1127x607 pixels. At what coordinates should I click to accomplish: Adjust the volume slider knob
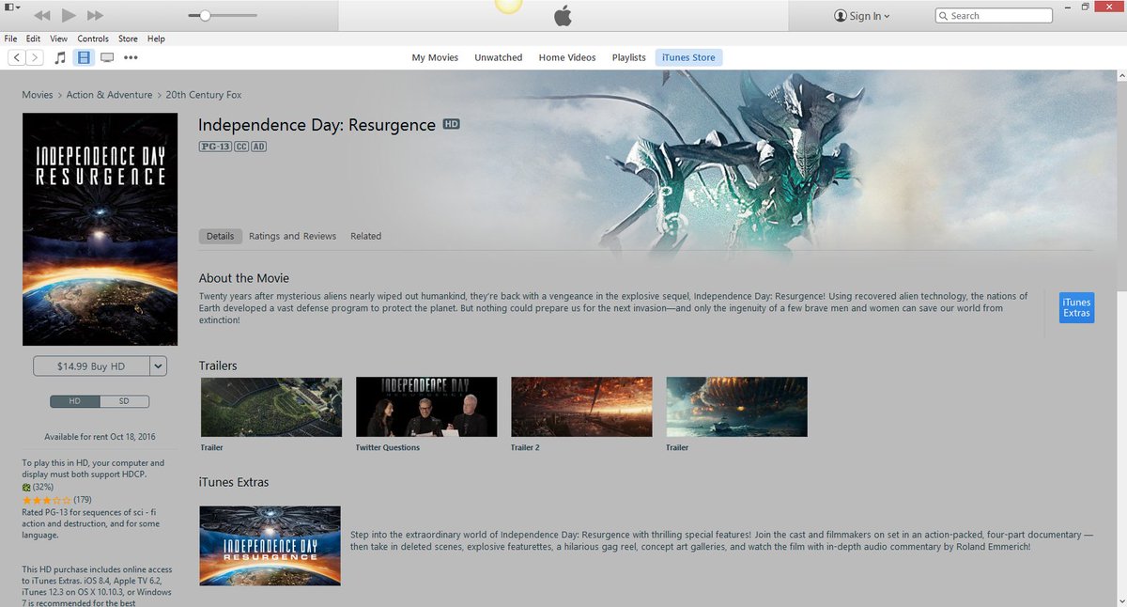205,15
